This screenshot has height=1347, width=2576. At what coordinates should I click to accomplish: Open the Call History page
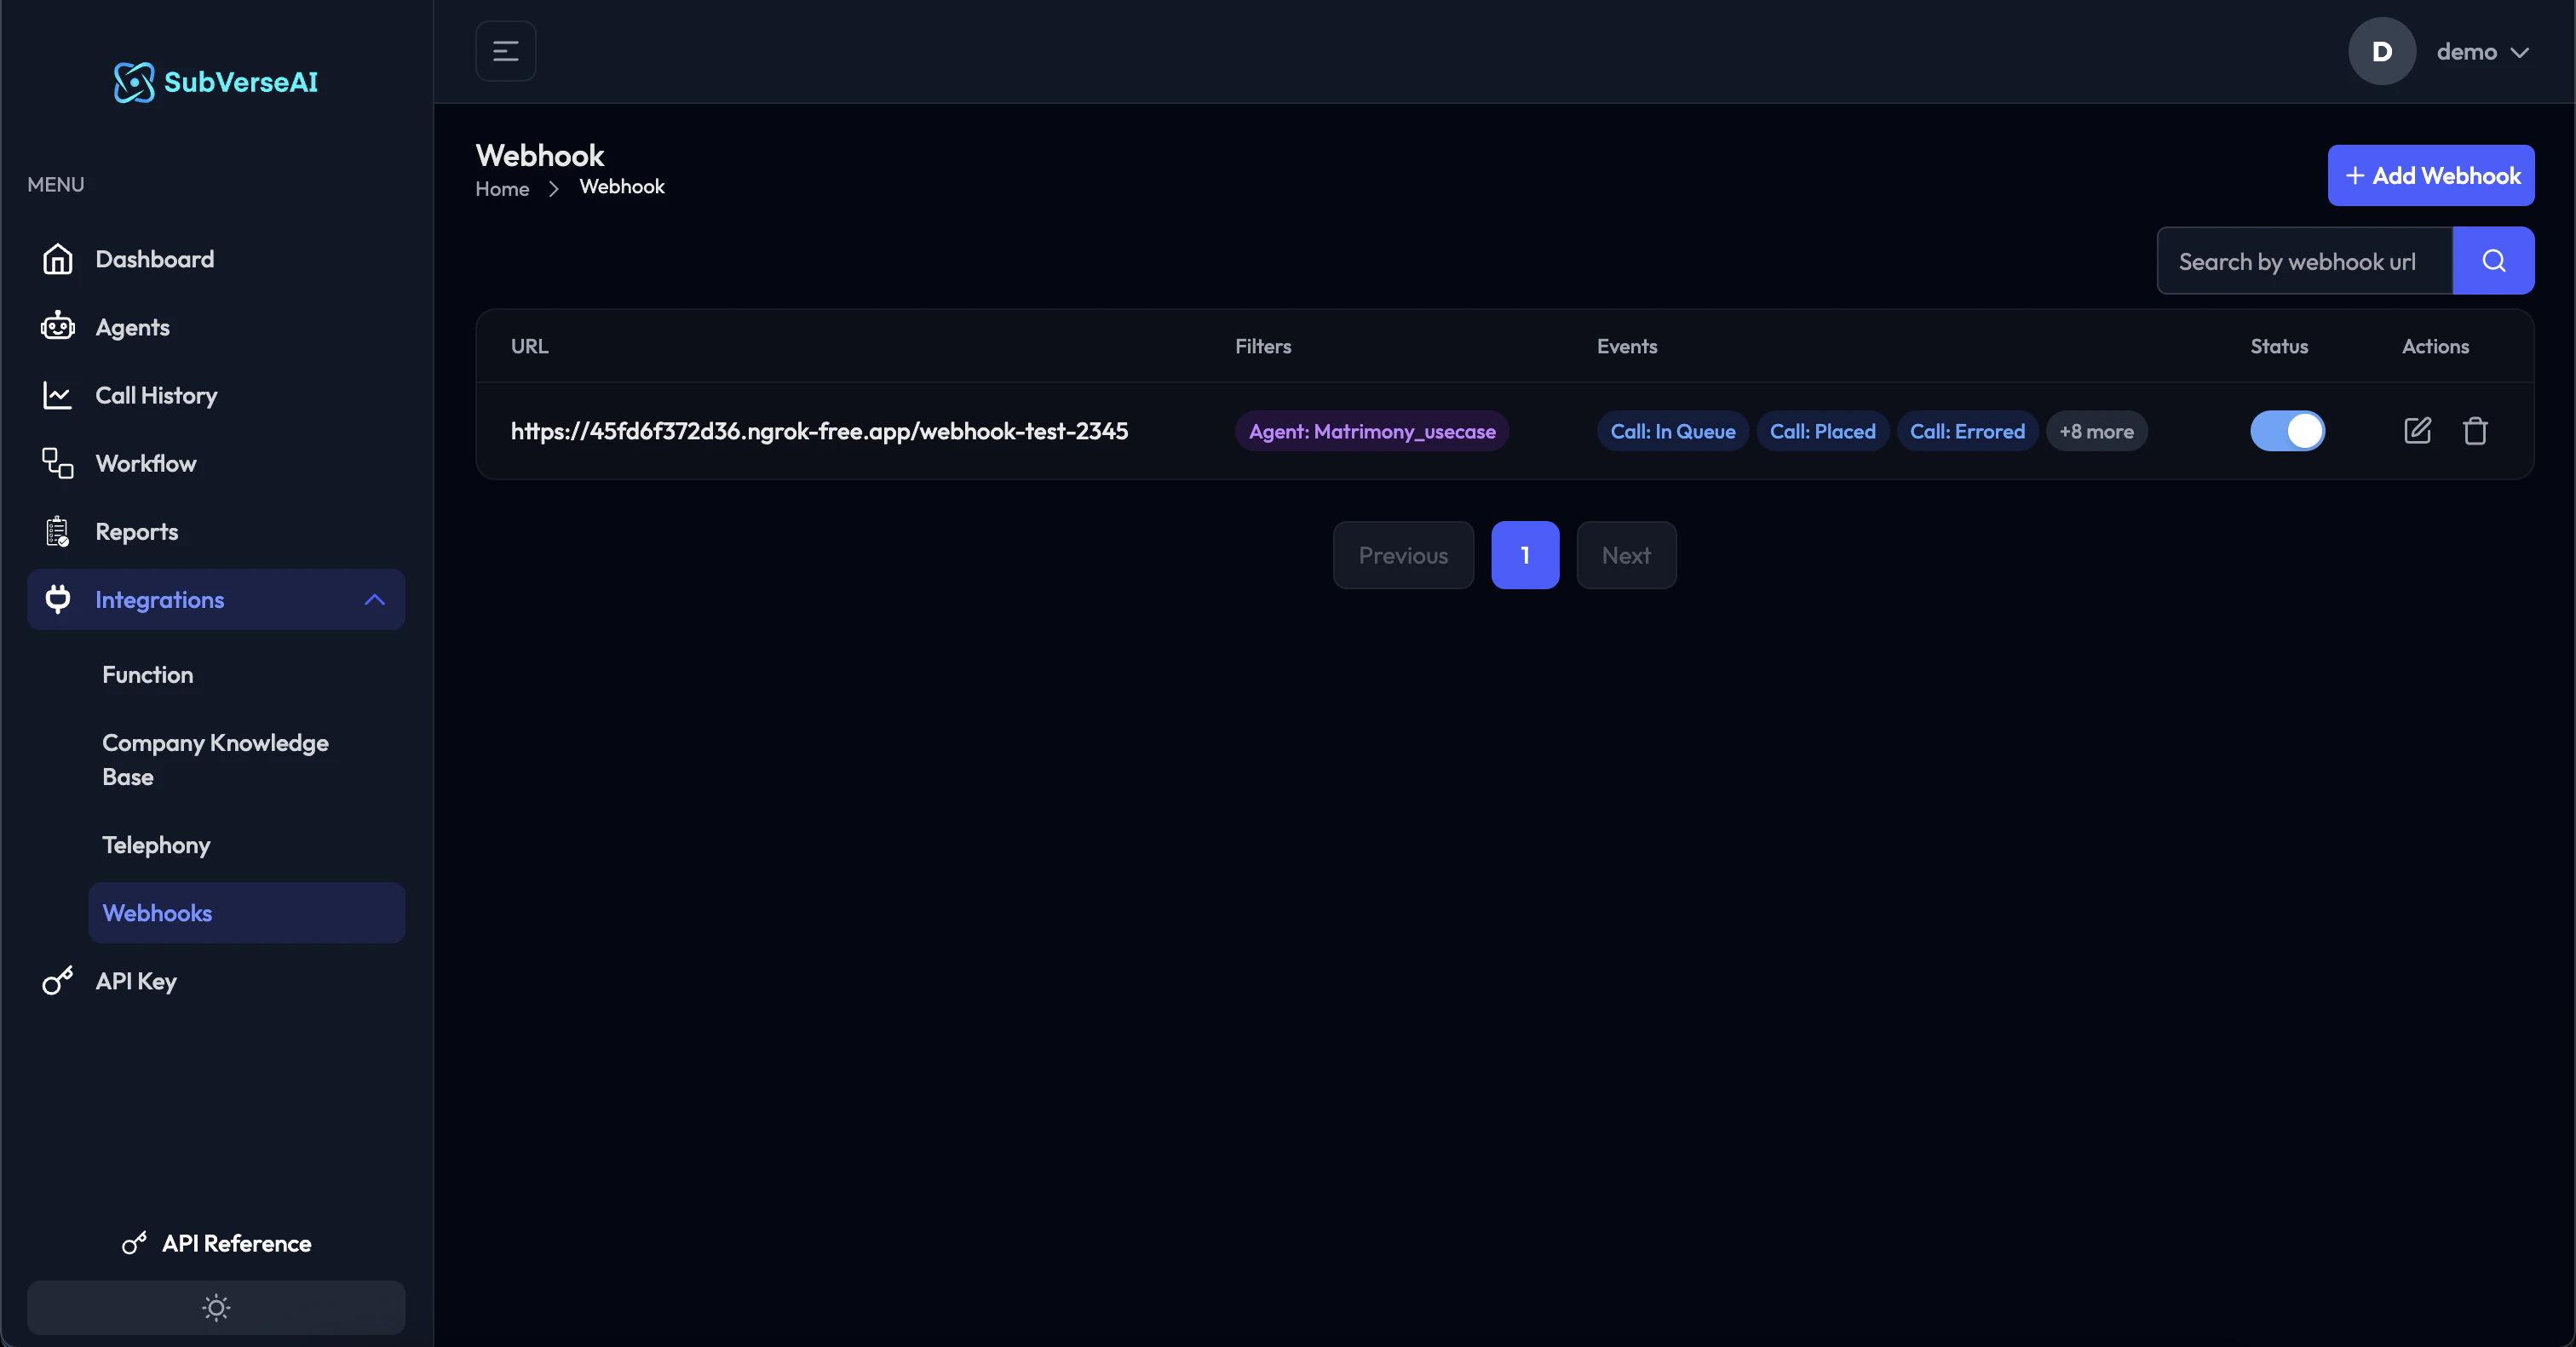(x=156, y=395)
